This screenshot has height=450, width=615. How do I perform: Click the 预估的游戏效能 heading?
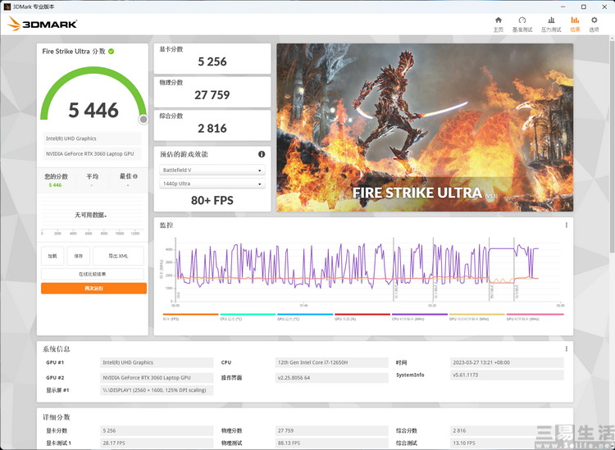[x=184, y=154]
